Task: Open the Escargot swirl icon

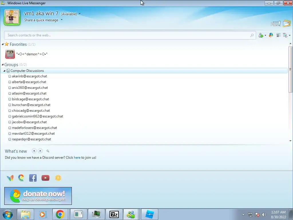Action: pyautogui.click(x=21, y=178)
